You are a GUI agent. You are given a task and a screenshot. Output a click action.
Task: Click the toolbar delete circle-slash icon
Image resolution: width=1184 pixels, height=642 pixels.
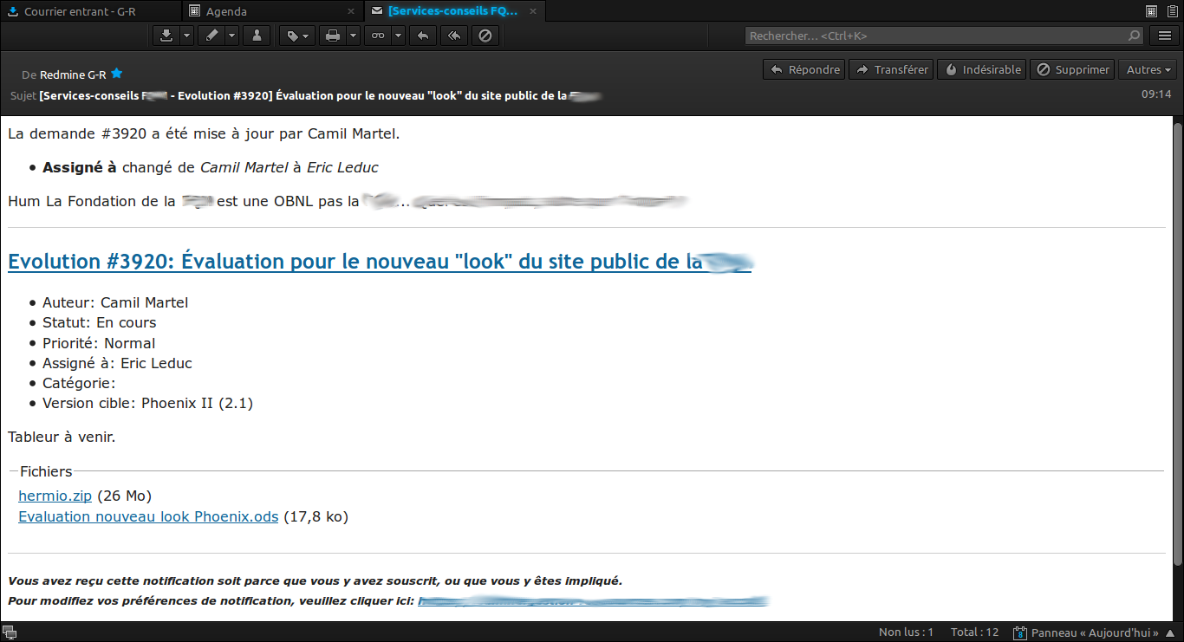485,36
